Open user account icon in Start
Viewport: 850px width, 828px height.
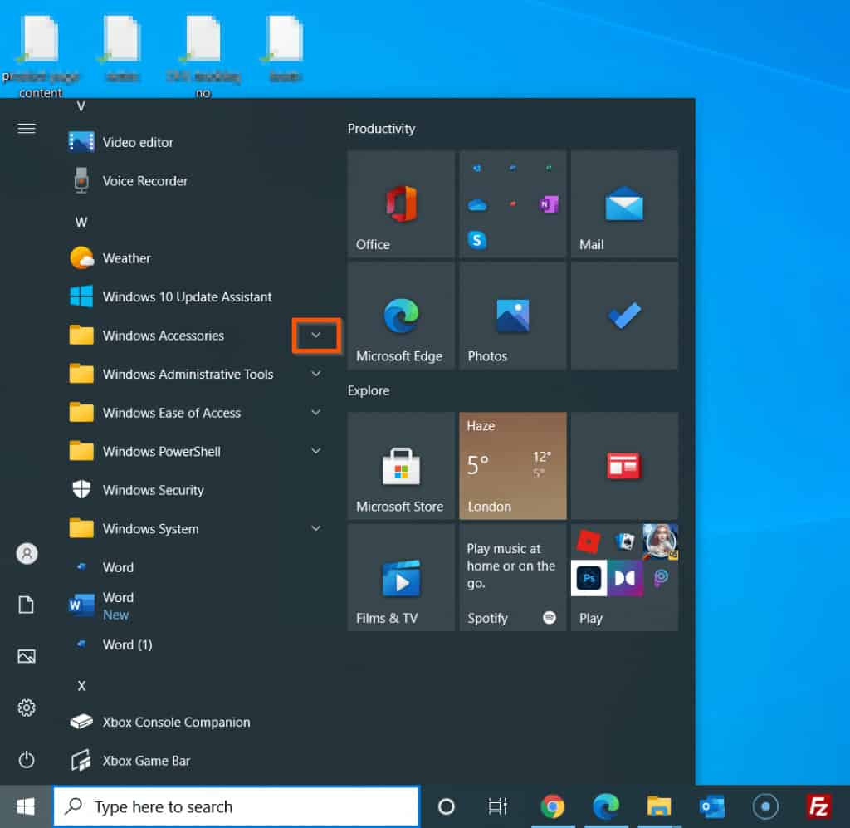(27, 554)
